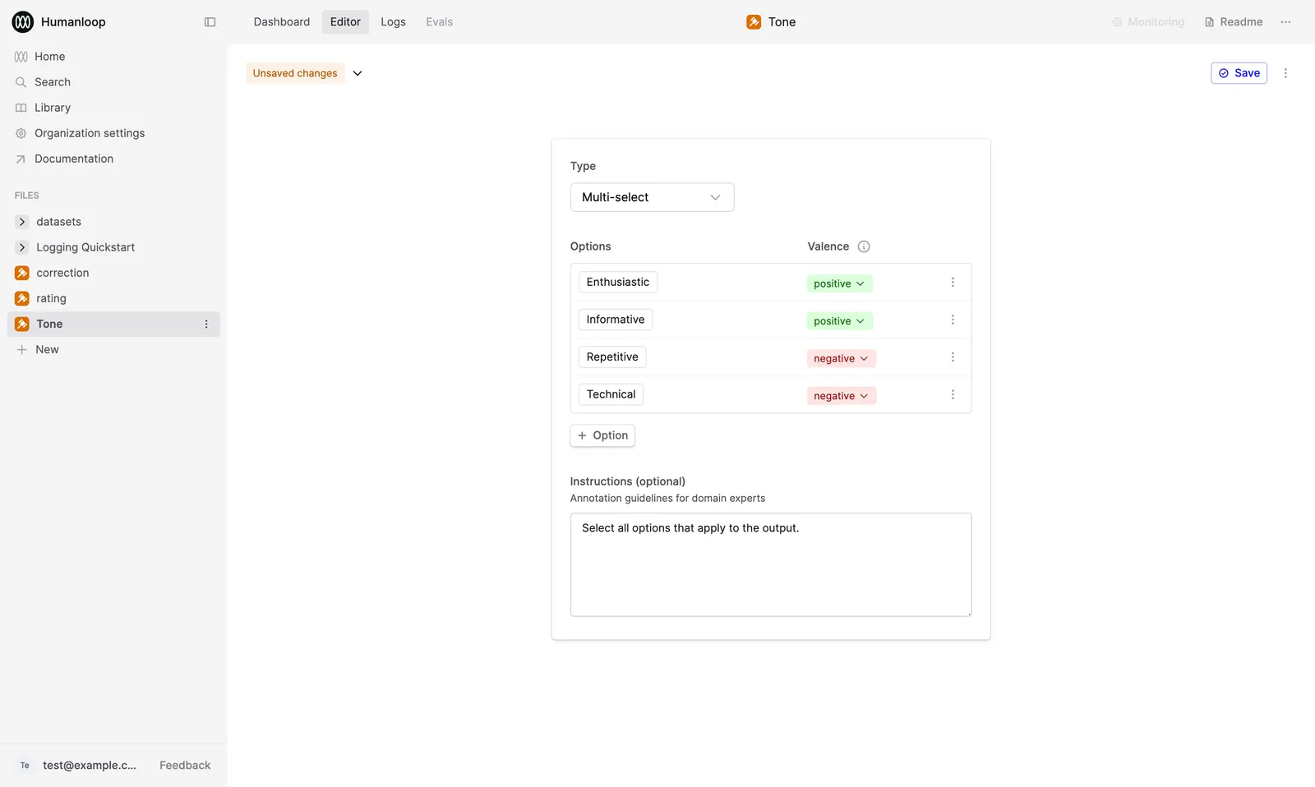
Task: Change Enthusiastic valence dropdown
Action: 839,283
